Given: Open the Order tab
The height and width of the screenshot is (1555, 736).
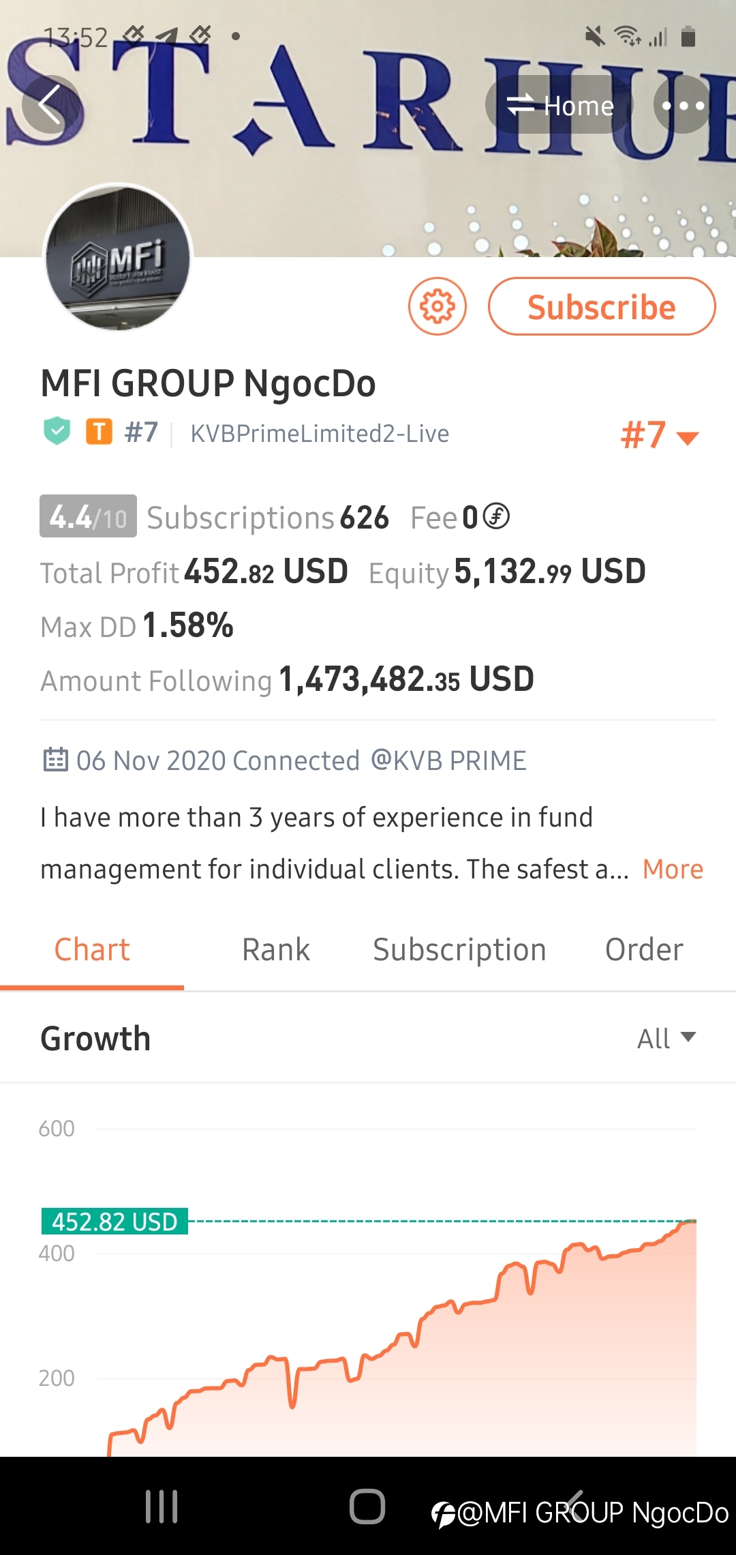Looking at the screenshot, I should pyautogui.click(x=644, y=949).
